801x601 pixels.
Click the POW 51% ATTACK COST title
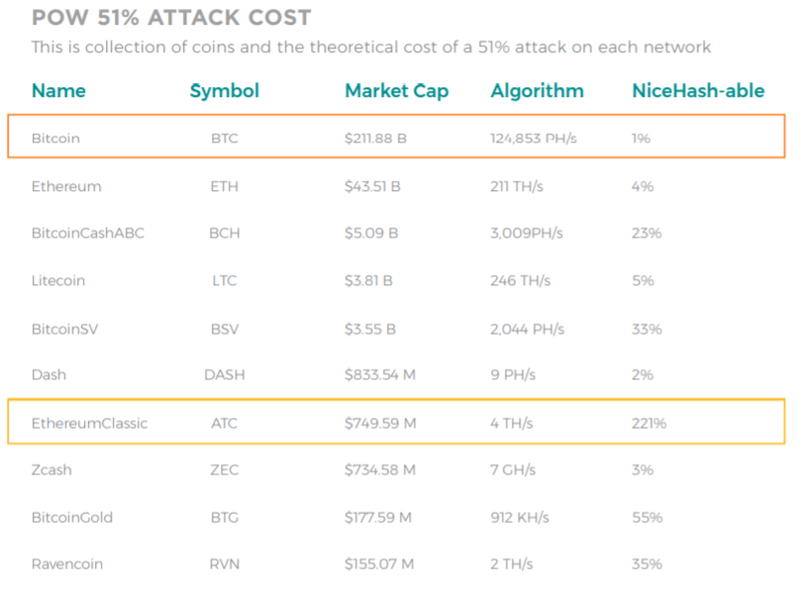[171, 18]
